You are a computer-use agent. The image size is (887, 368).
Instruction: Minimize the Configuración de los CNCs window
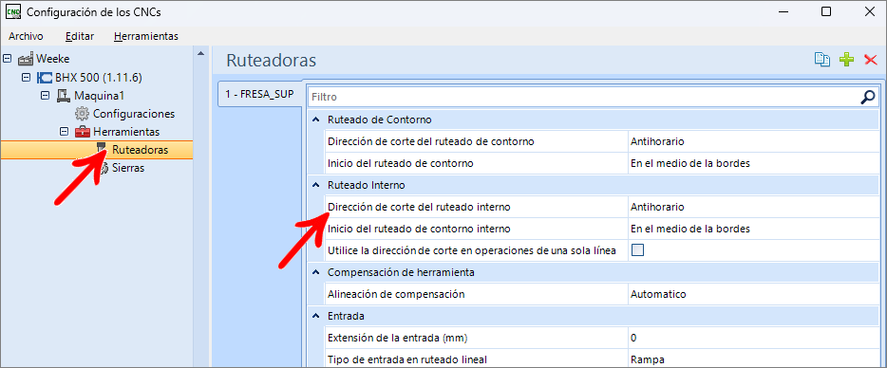coord(783,11)
